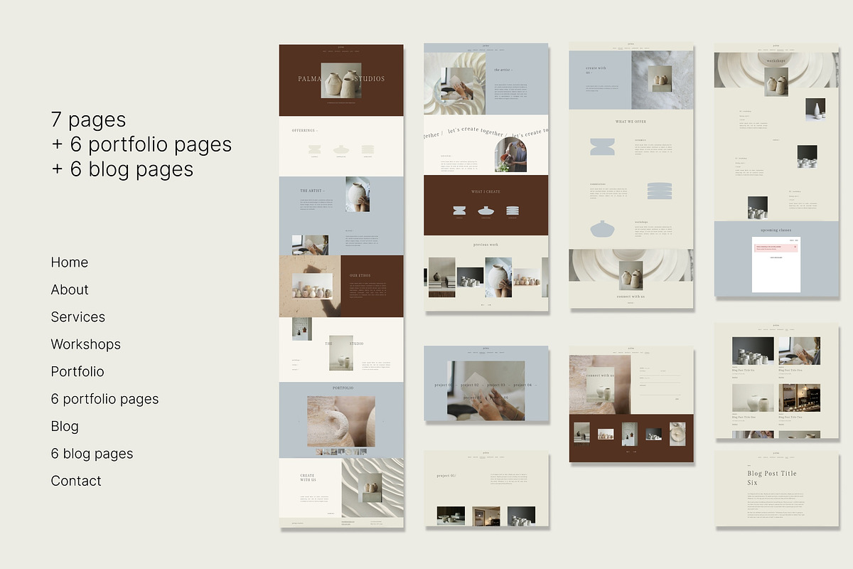The width and height of the screenshot is (853, 569).
Task: Click the 'OUR ETHOS' heading in brown section
Action: 360,275
